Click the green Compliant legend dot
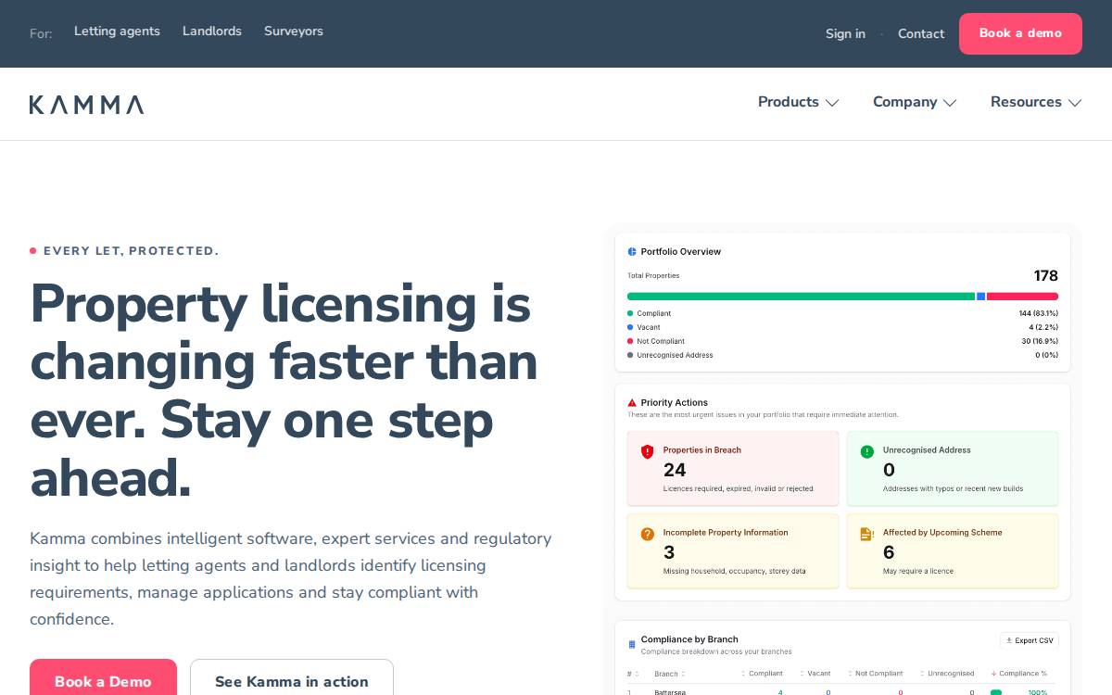 (x=630, y=313)
